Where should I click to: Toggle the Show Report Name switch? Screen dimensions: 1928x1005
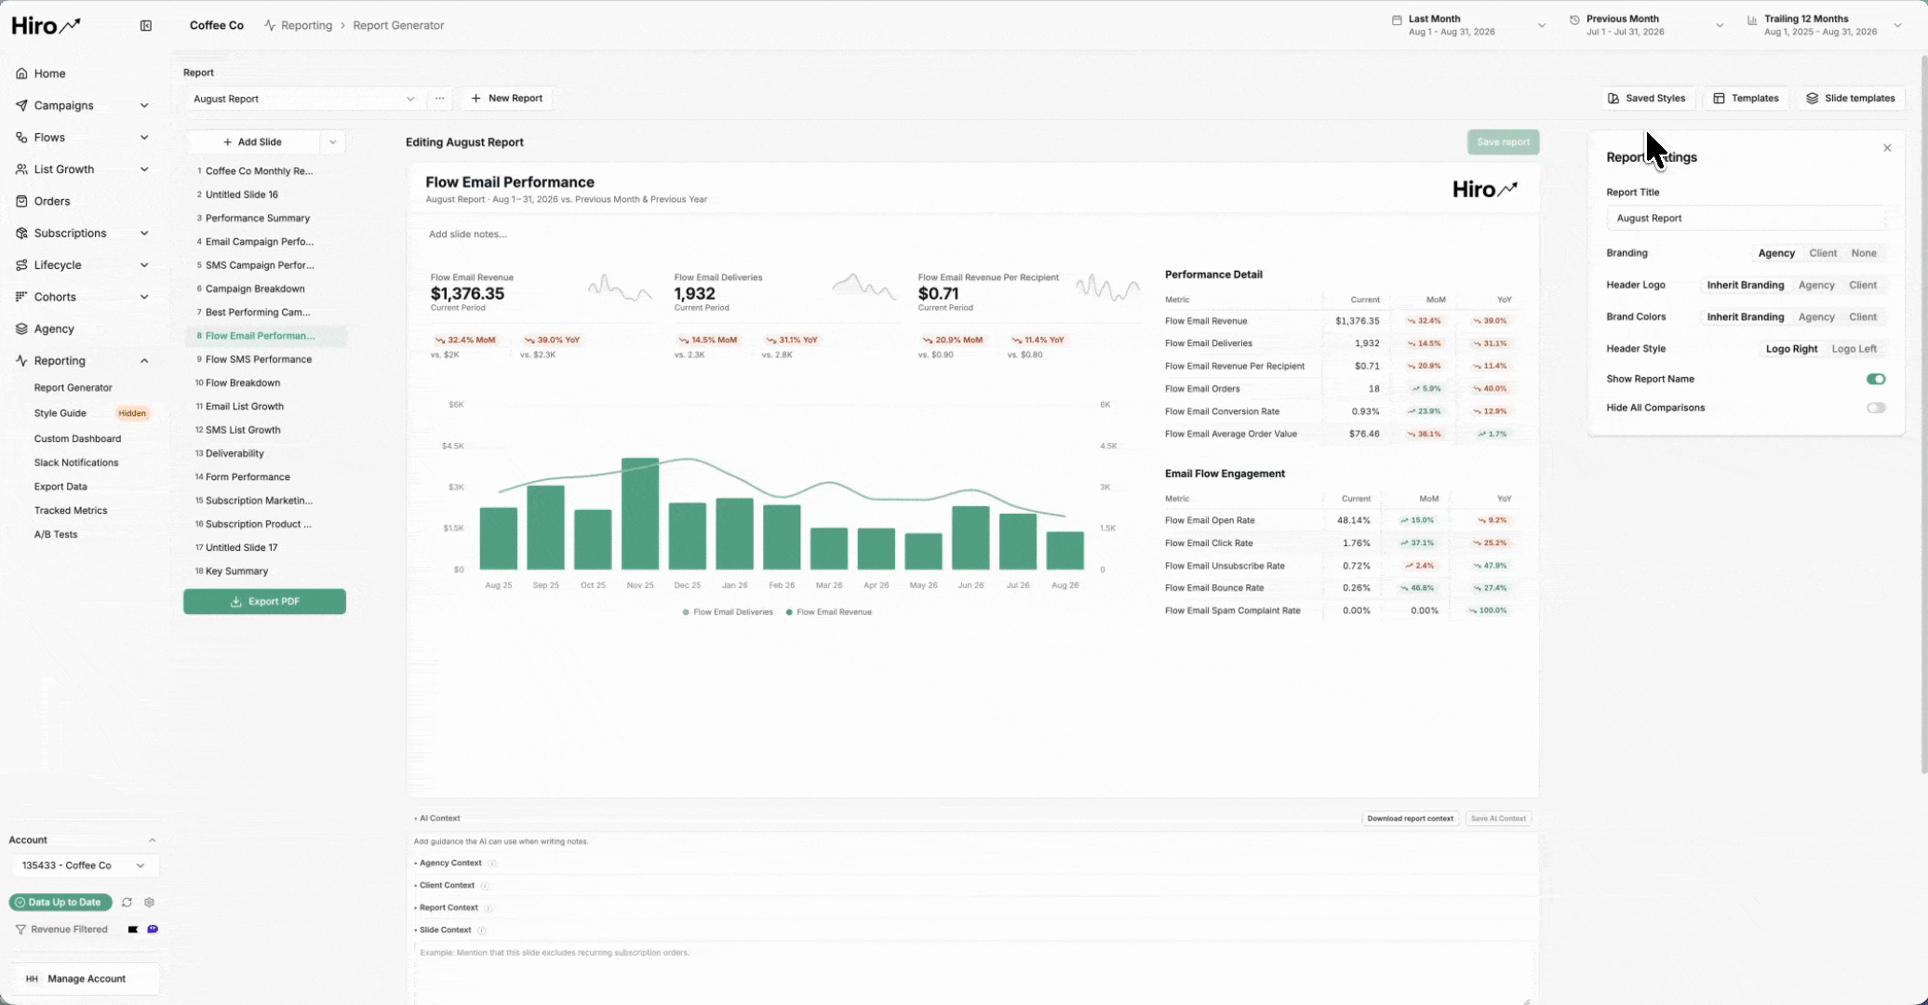(1876, 379)
